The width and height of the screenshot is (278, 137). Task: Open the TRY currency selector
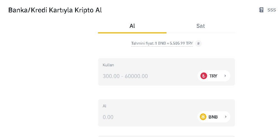coord(213,76)
